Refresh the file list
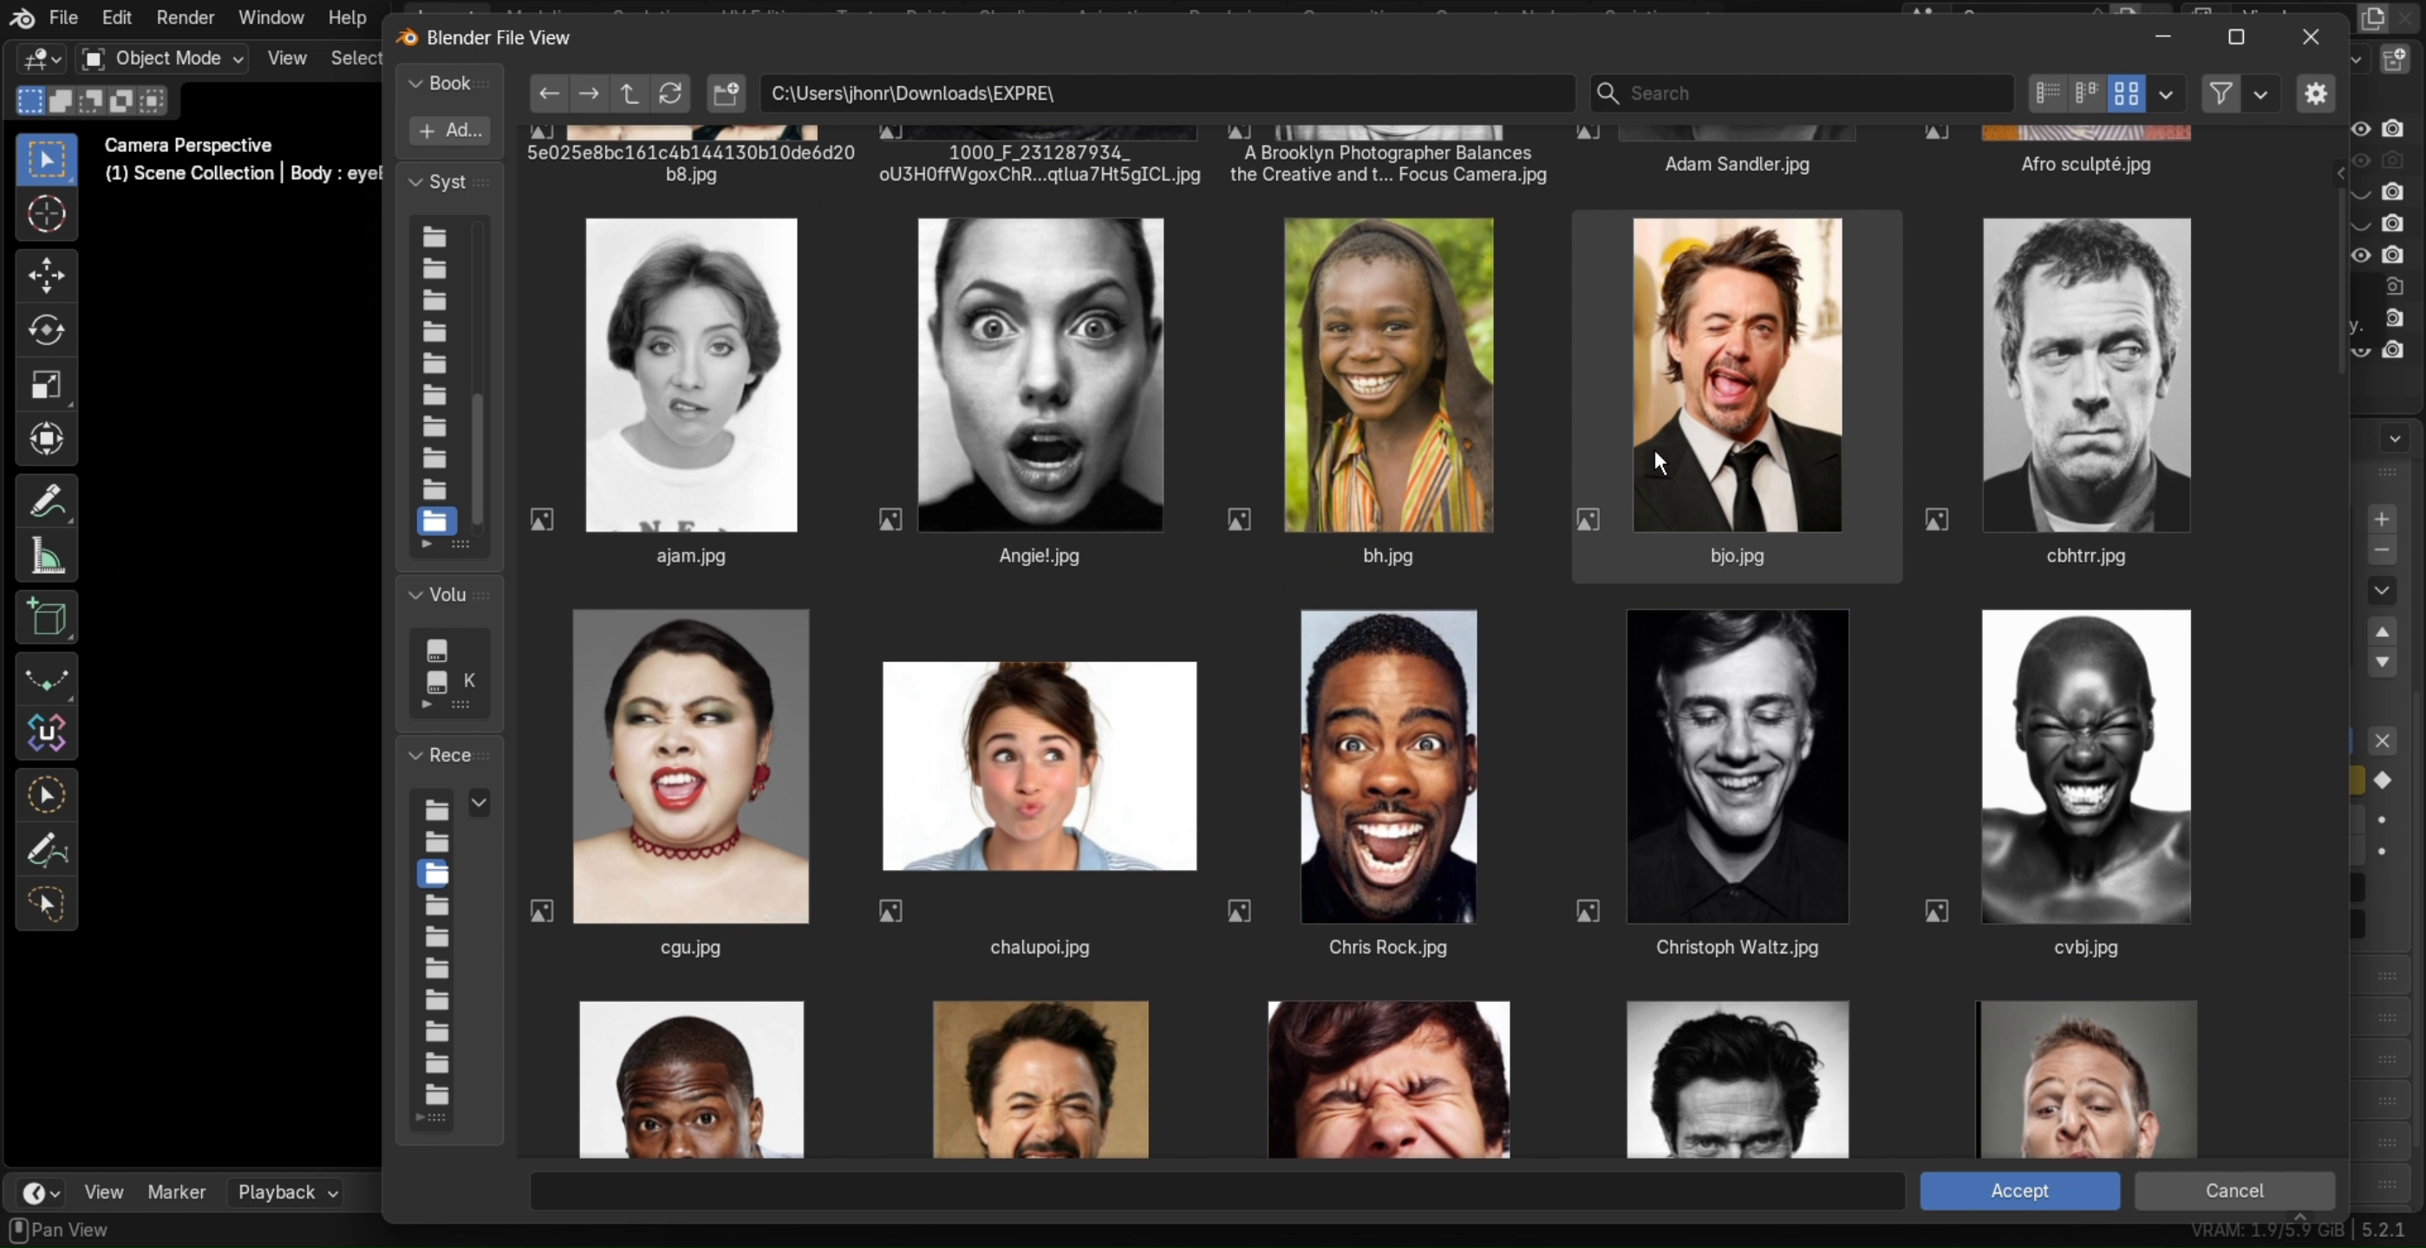 [669, 94]
